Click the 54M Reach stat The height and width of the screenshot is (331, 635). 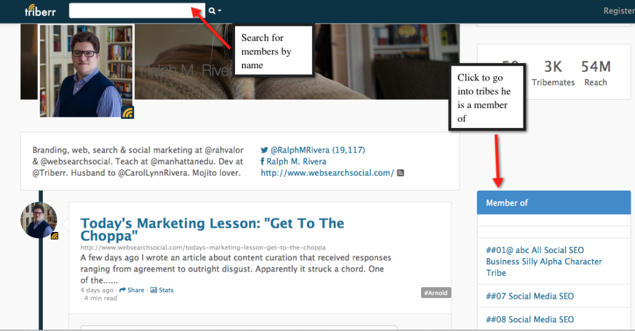596,73
